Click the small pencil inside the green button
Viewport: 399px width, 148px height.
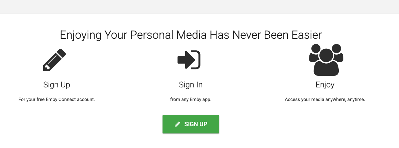[x=178, y=124]
